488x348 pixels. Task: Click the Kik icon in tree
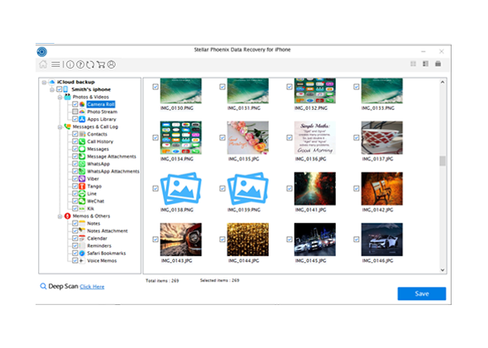click(82, 208)
